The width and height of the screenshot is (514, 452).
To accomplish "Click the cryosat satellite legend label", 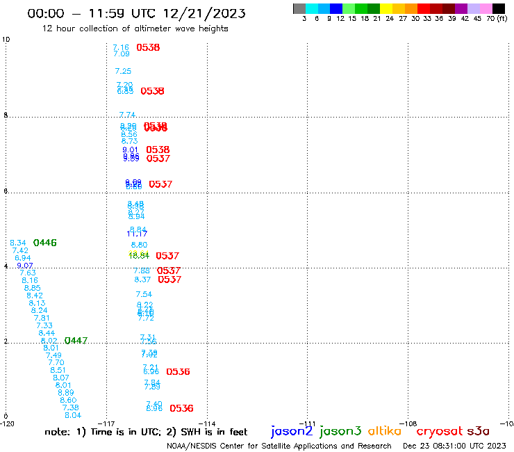I will pos(439,432).
